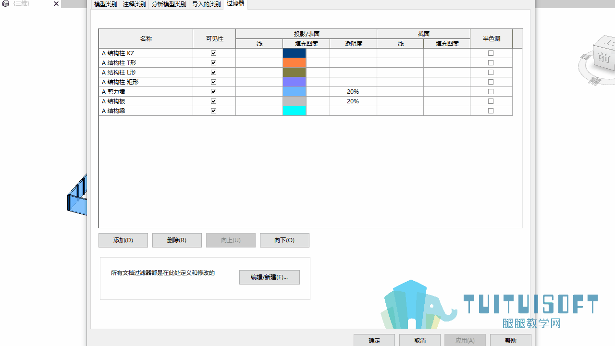
Task: Click the 3D view house icon
Action: pos(6,4)
